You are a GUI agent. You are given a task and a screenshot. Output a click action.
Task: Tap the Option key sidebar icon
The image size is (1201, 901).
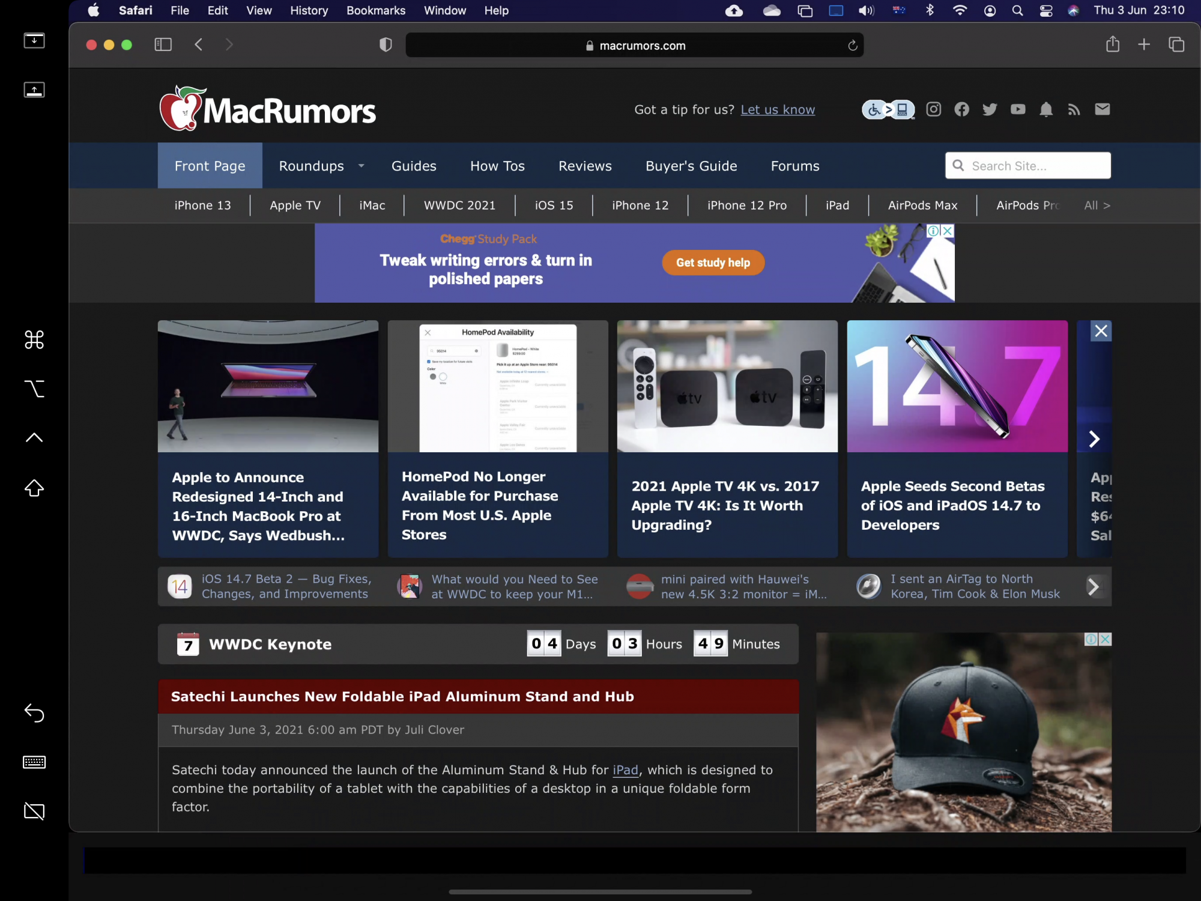(x=34, y=389)
